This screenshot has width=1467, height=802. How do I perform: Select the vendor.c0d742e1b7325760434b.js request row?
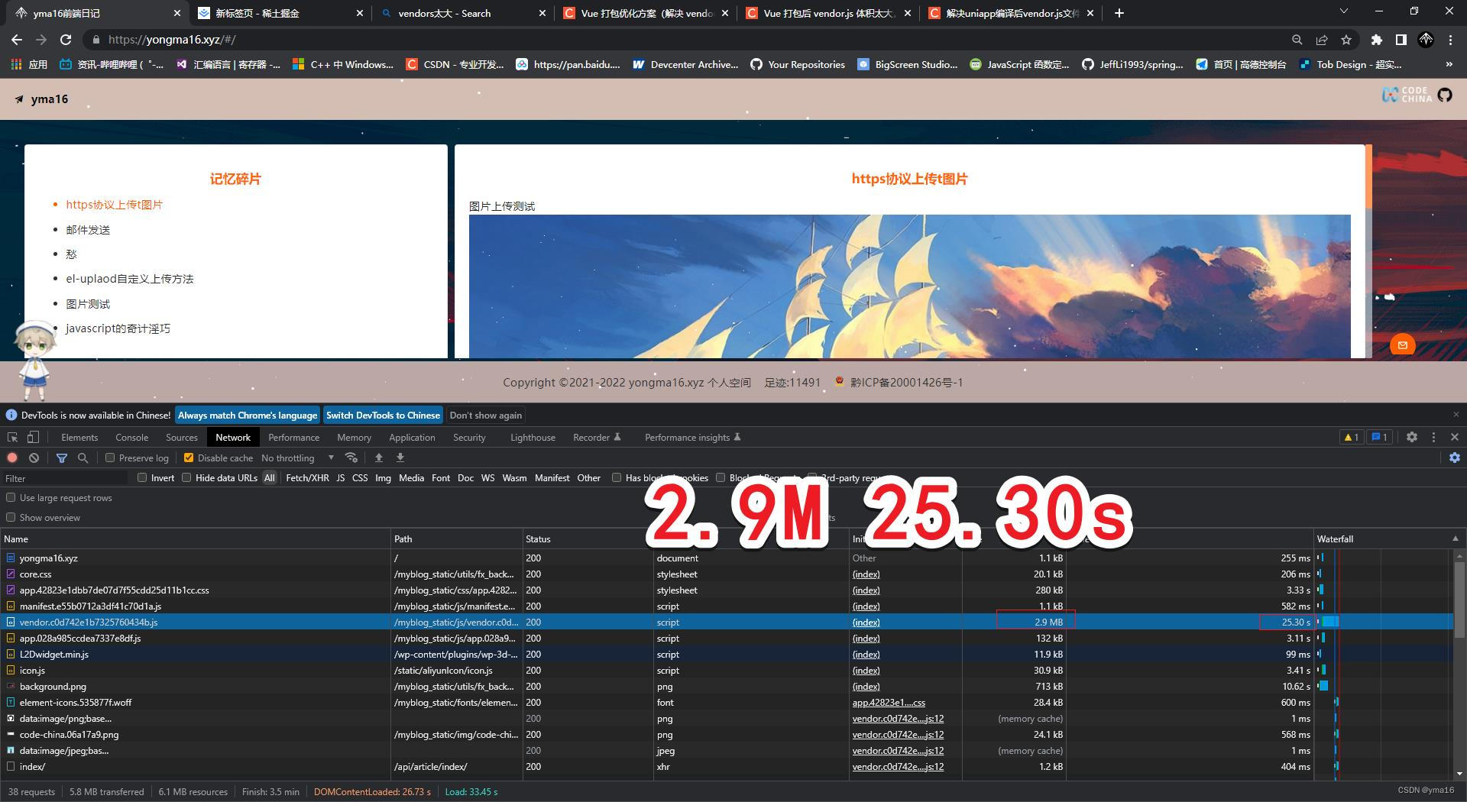[x=726, y=622]
